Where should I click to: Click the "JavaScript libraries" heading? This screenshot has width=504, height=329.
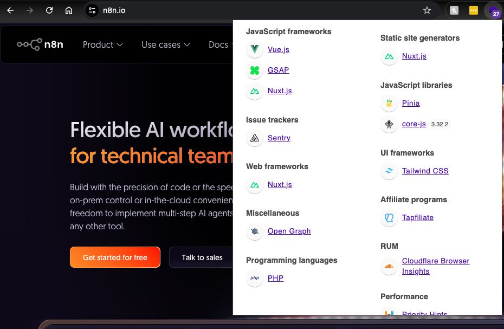tap(416, 85)
